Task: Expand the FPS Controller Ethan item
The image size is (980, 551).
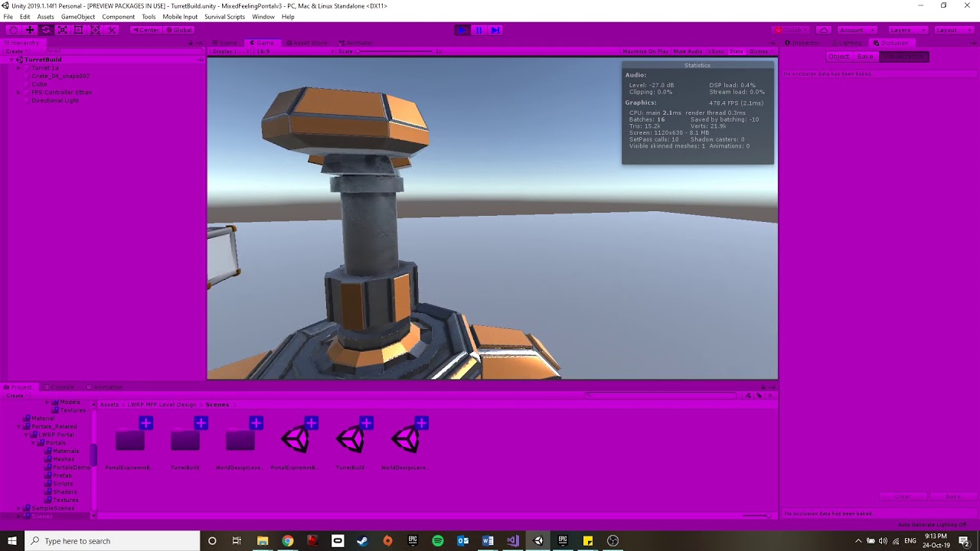Action: [x=18, y=93]
